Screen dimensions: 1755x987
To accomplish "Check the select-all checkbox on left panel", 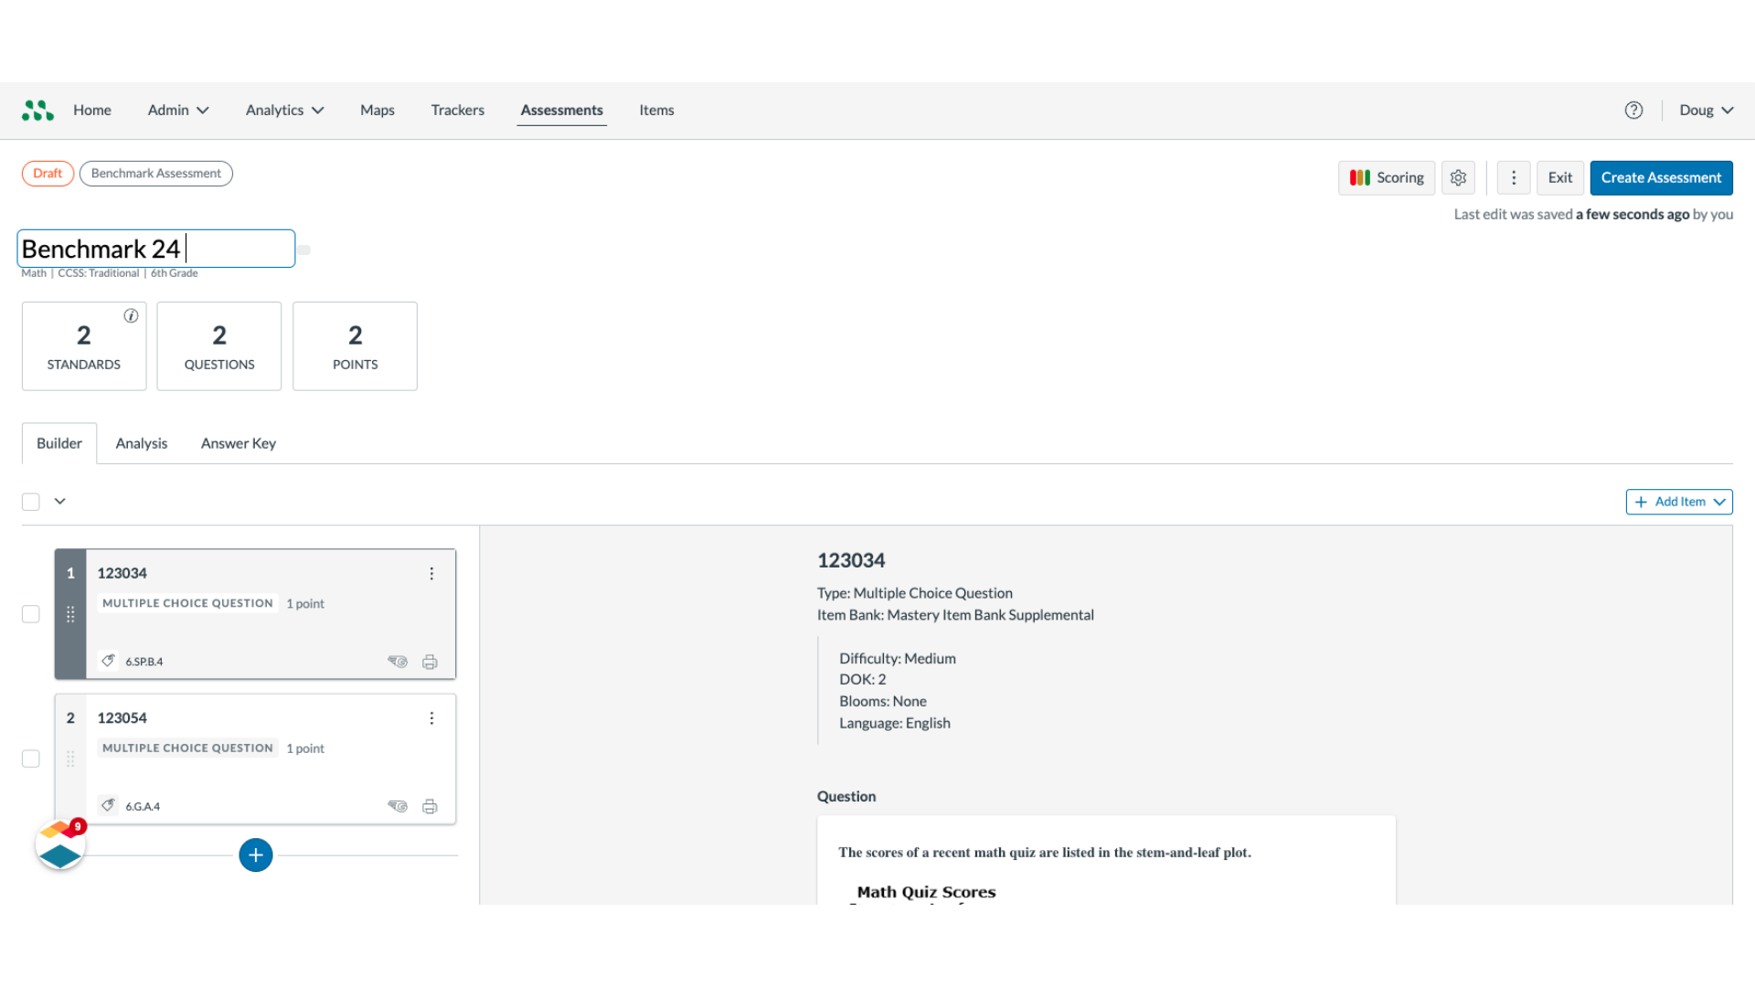I will tap(30, 500).
